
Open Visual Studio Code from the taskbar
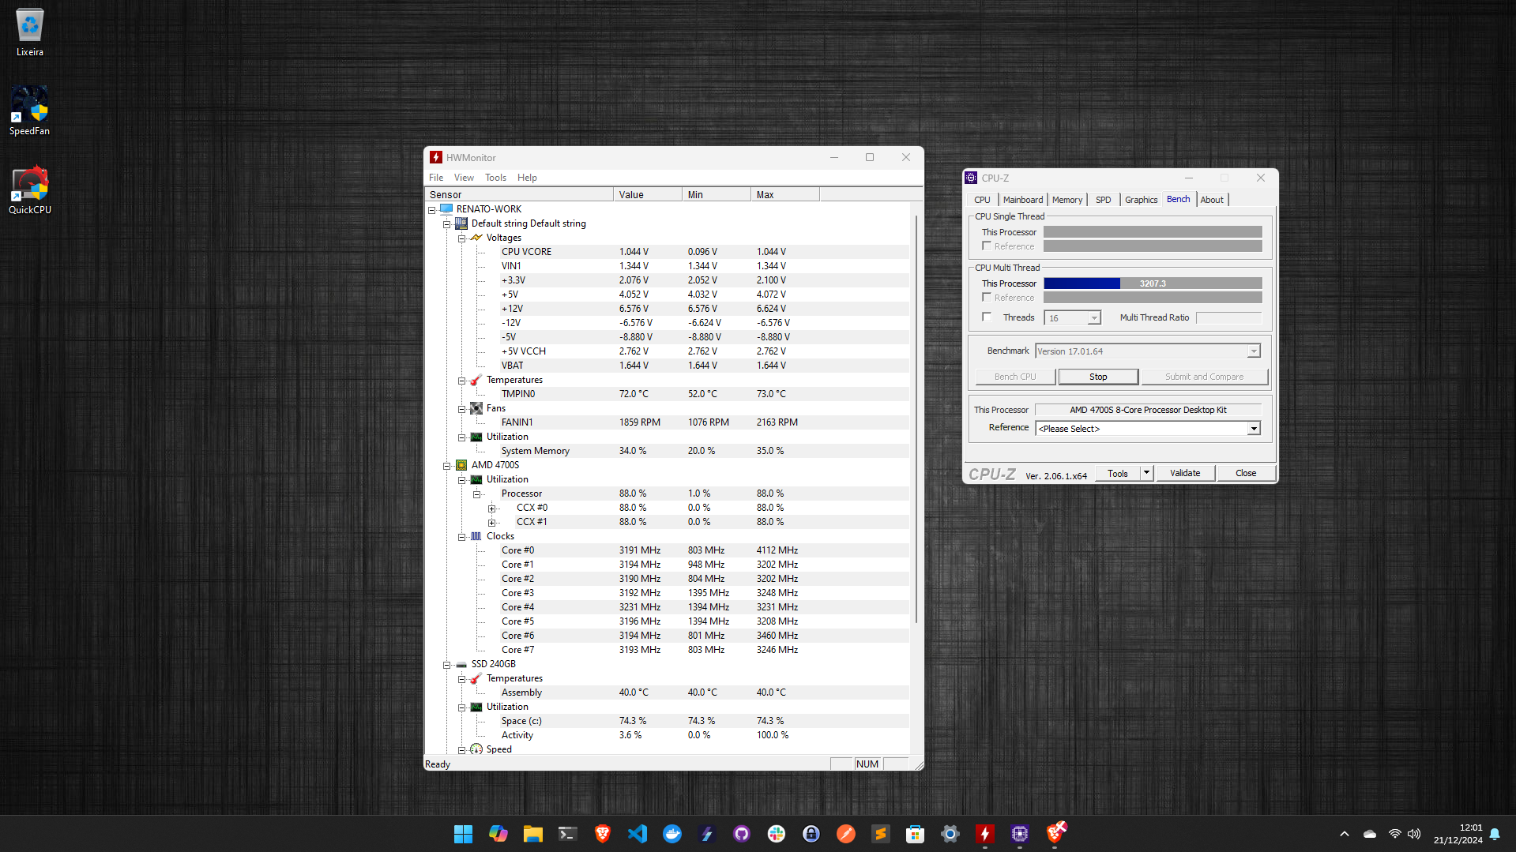tap(638, 834)
